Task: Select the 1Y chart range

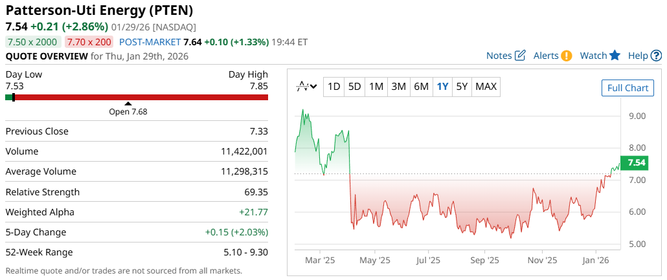Action: click(442, 86)
